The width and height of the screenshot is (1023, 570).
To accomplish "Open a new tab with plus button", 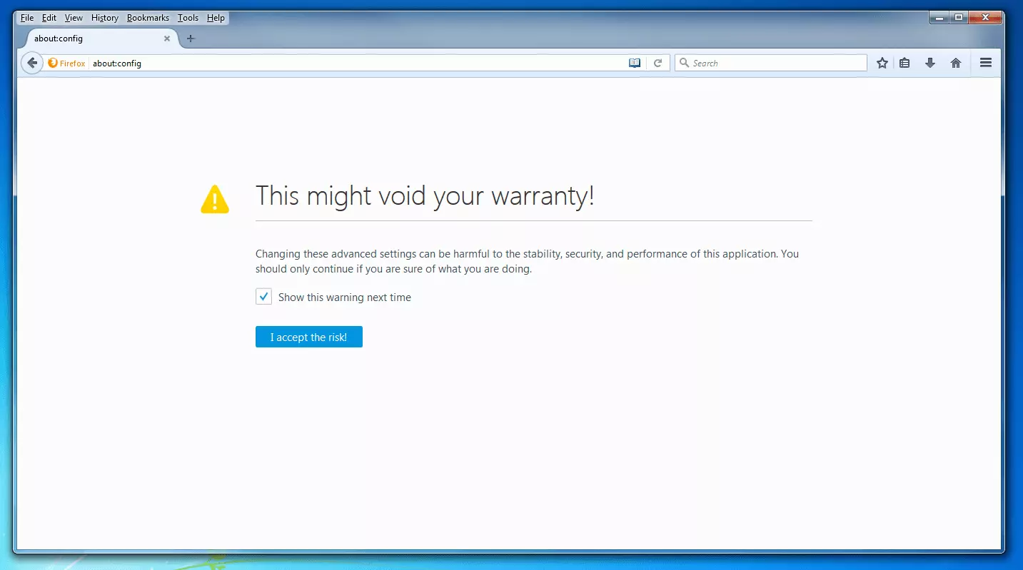I will pyautogui.click(x=191, y=39).
